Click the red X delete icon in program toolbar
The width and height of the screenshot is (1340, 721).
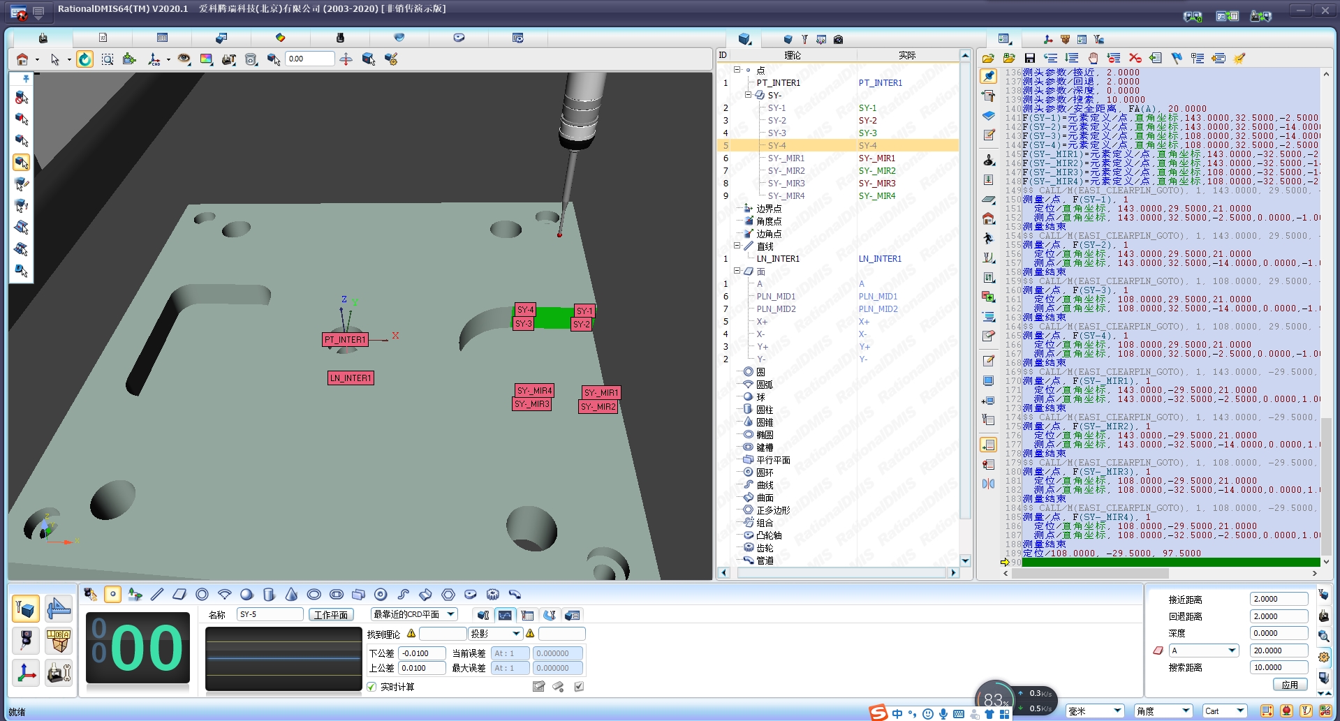[x=1135, y=59]
